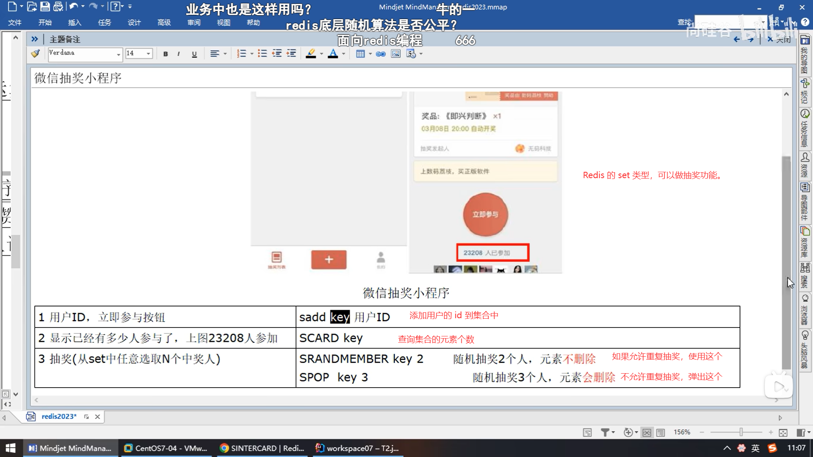The width and height of the screenshot is (813, 457).
Task: Insert a hyperlink from the notes toolbar
Action: point(381,53)
